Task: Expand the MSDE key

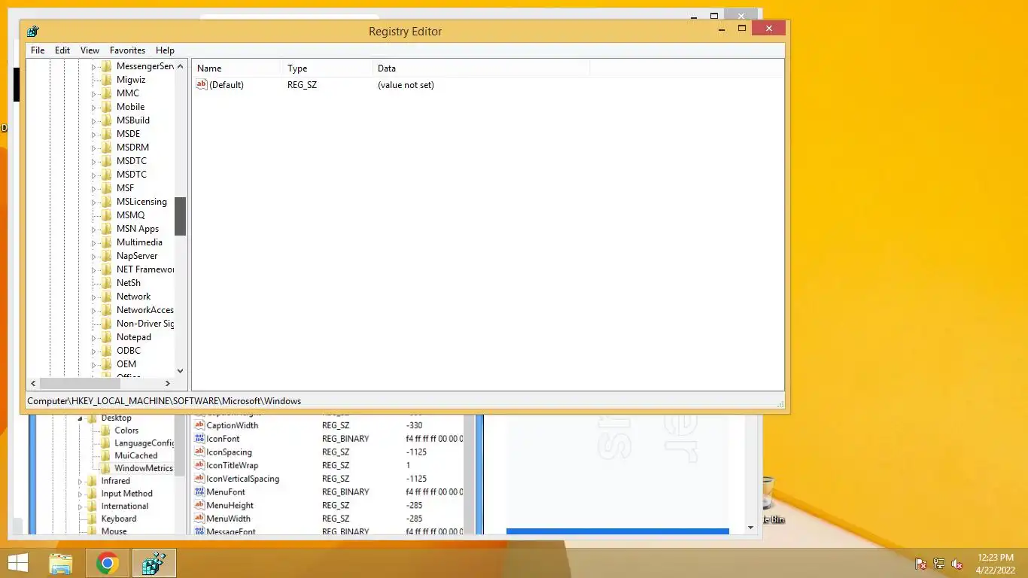Action: (x=95, y=135)
